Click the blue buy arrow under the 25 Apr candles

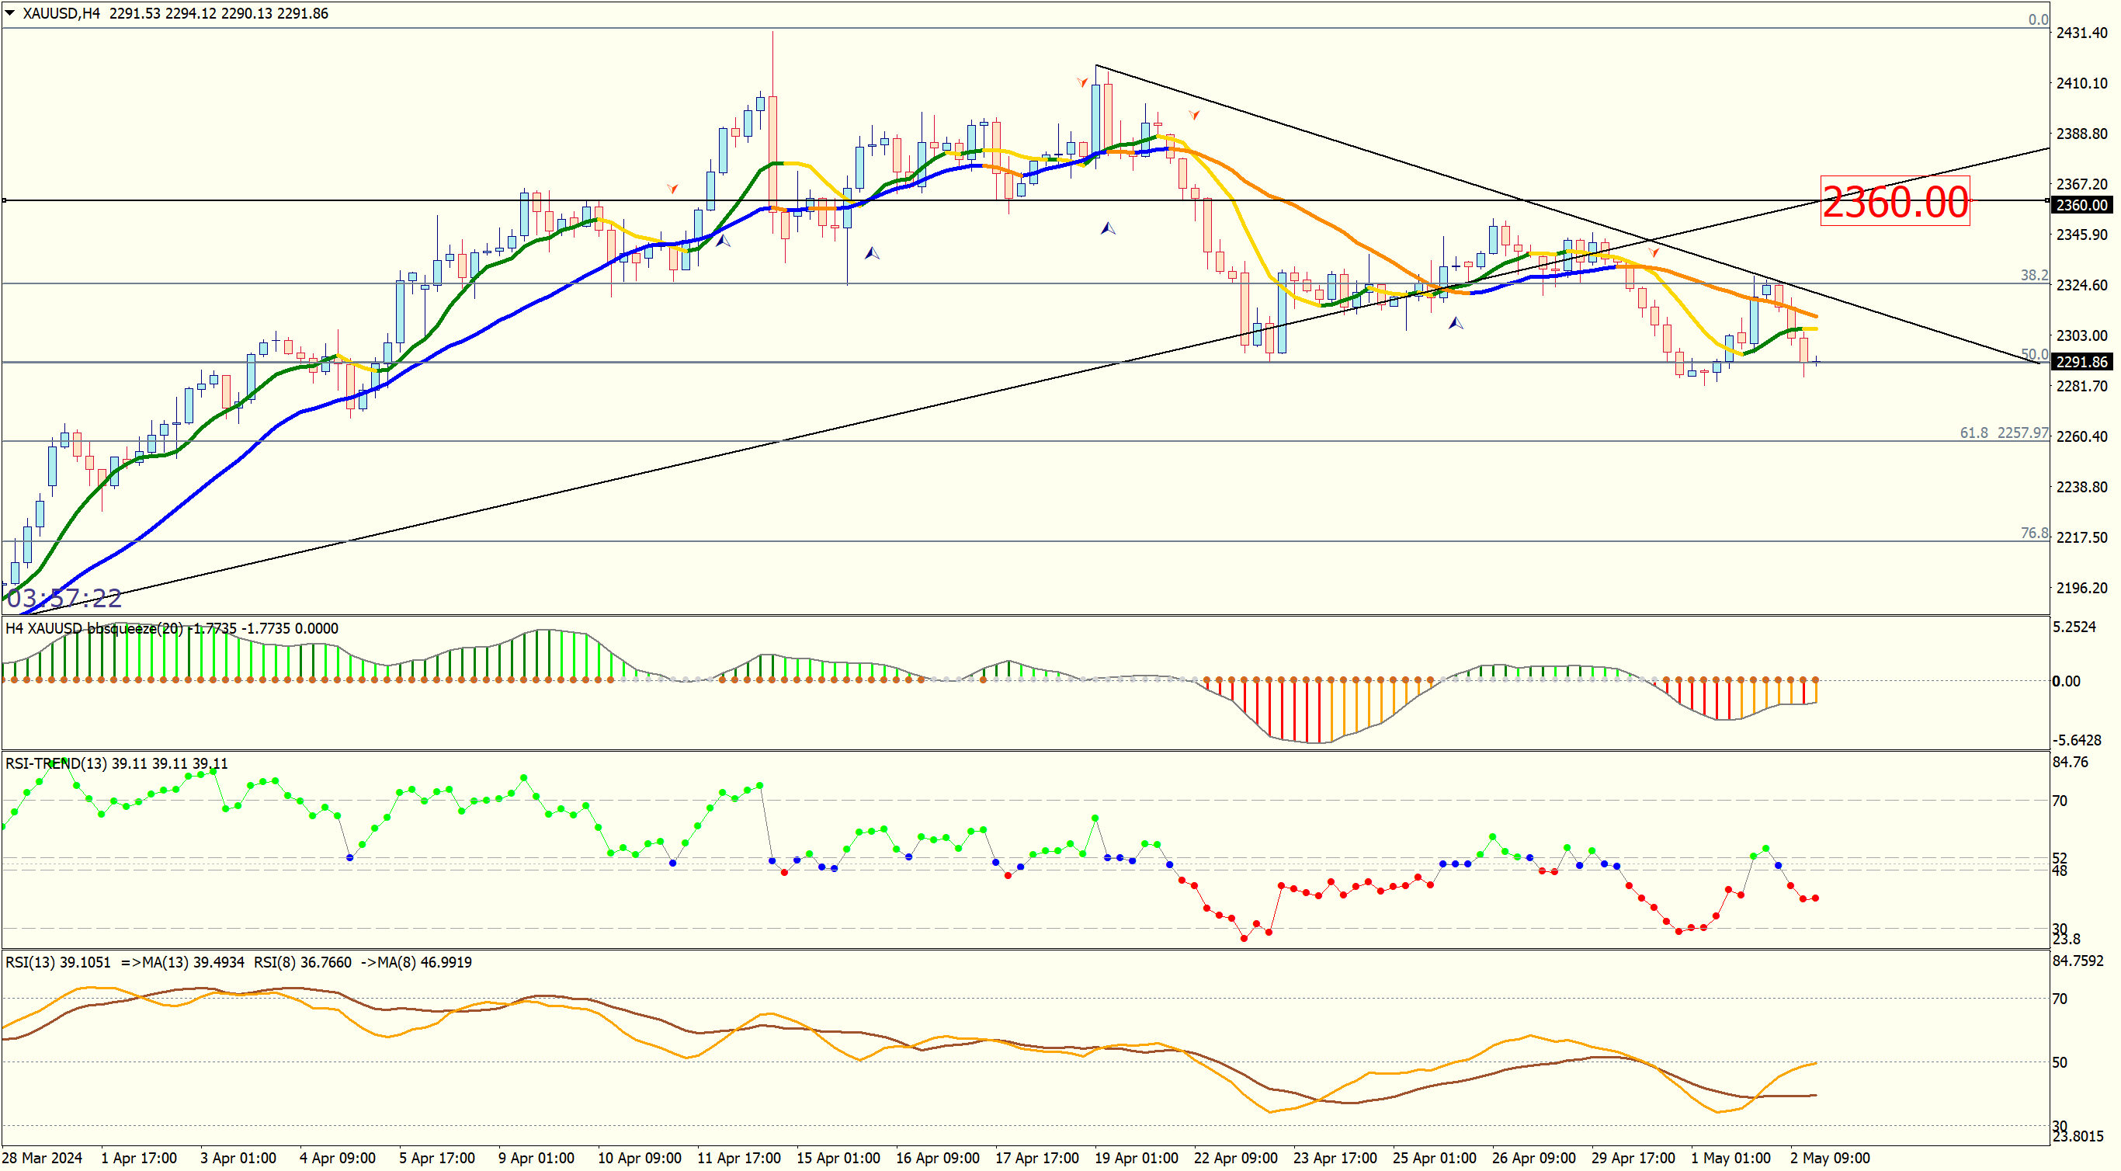[1456, 323]
